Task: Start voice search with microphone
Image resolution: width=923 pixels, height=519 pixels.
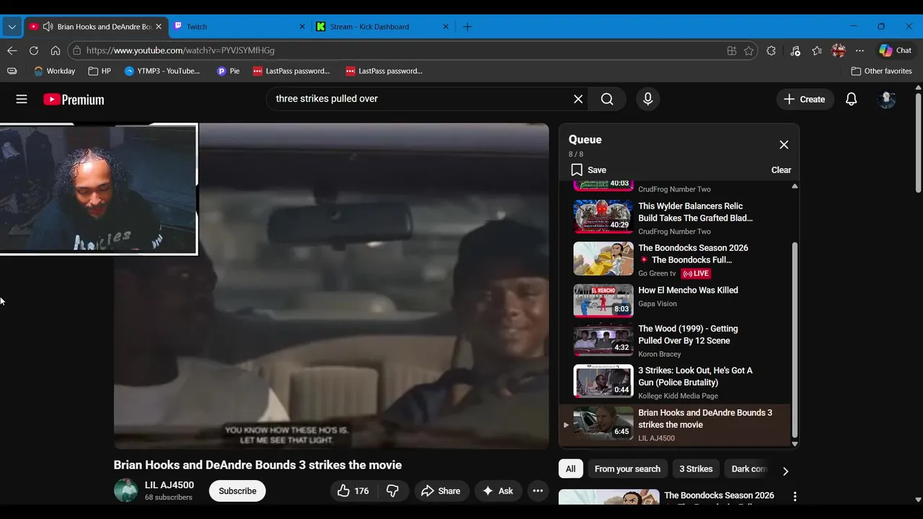Action: pos(648,99)
